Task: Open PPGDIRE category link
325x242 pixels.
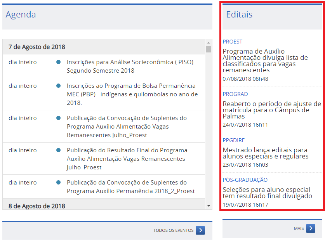Action: point(233,140)
